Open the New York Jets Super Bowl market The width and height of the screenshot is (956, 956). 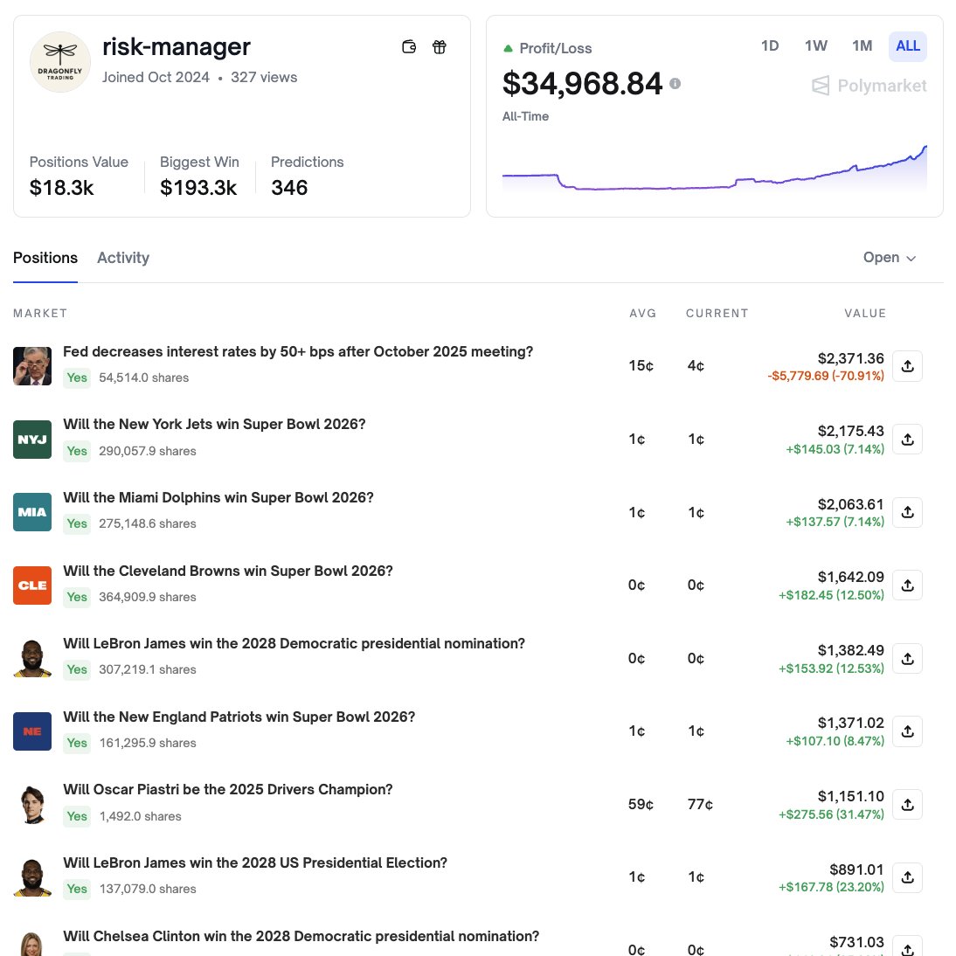tap(215, 425)
